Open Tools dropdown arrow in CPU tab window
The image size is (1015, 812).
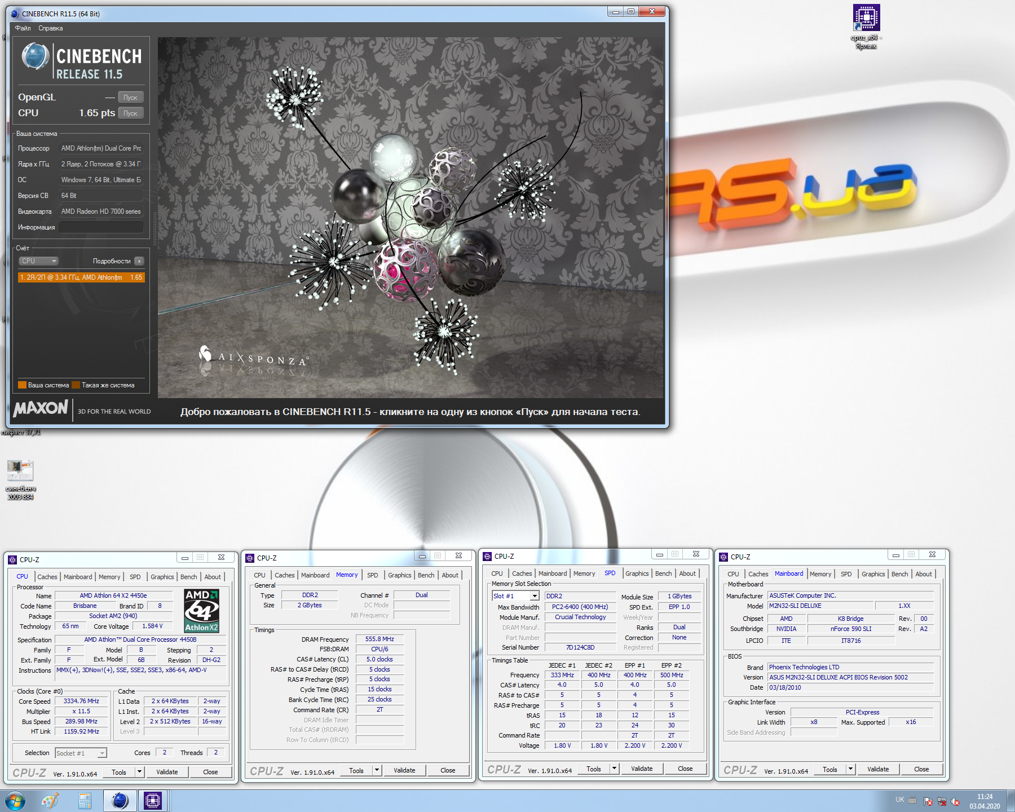tap(140, 772)
